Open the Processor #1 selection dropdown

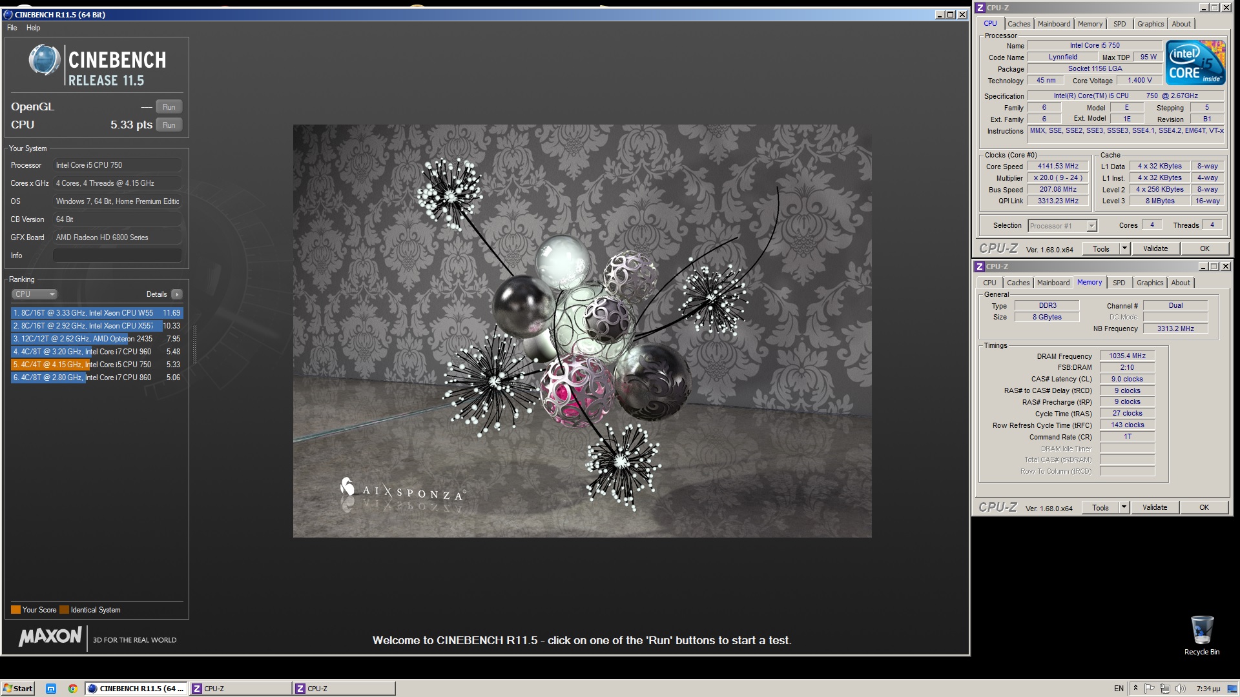(x=1062, y=226)
